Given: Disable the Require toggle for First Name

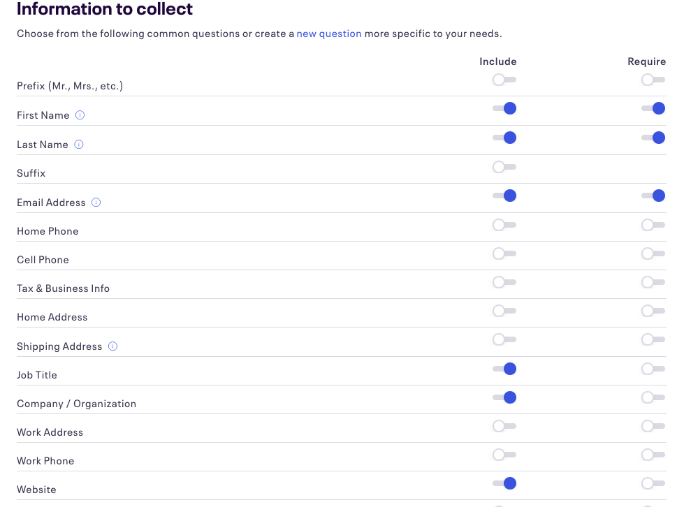Looking at the screenshot, I should click(653, 108).
